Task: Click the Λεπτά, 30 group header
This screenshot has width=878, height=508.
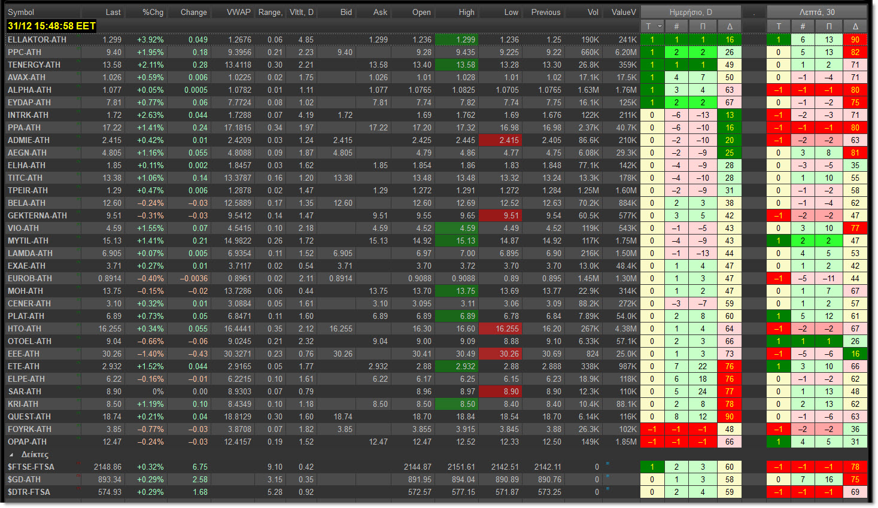Action: pyautogui.click(x=817, y=12)
